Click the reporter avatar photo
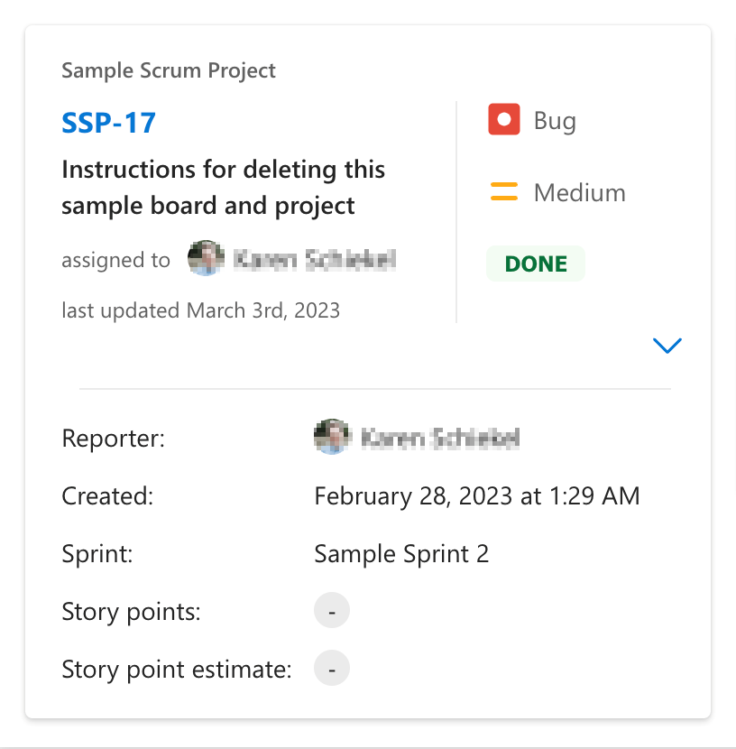This screenshot has width=736, height=749. point(331,439)
